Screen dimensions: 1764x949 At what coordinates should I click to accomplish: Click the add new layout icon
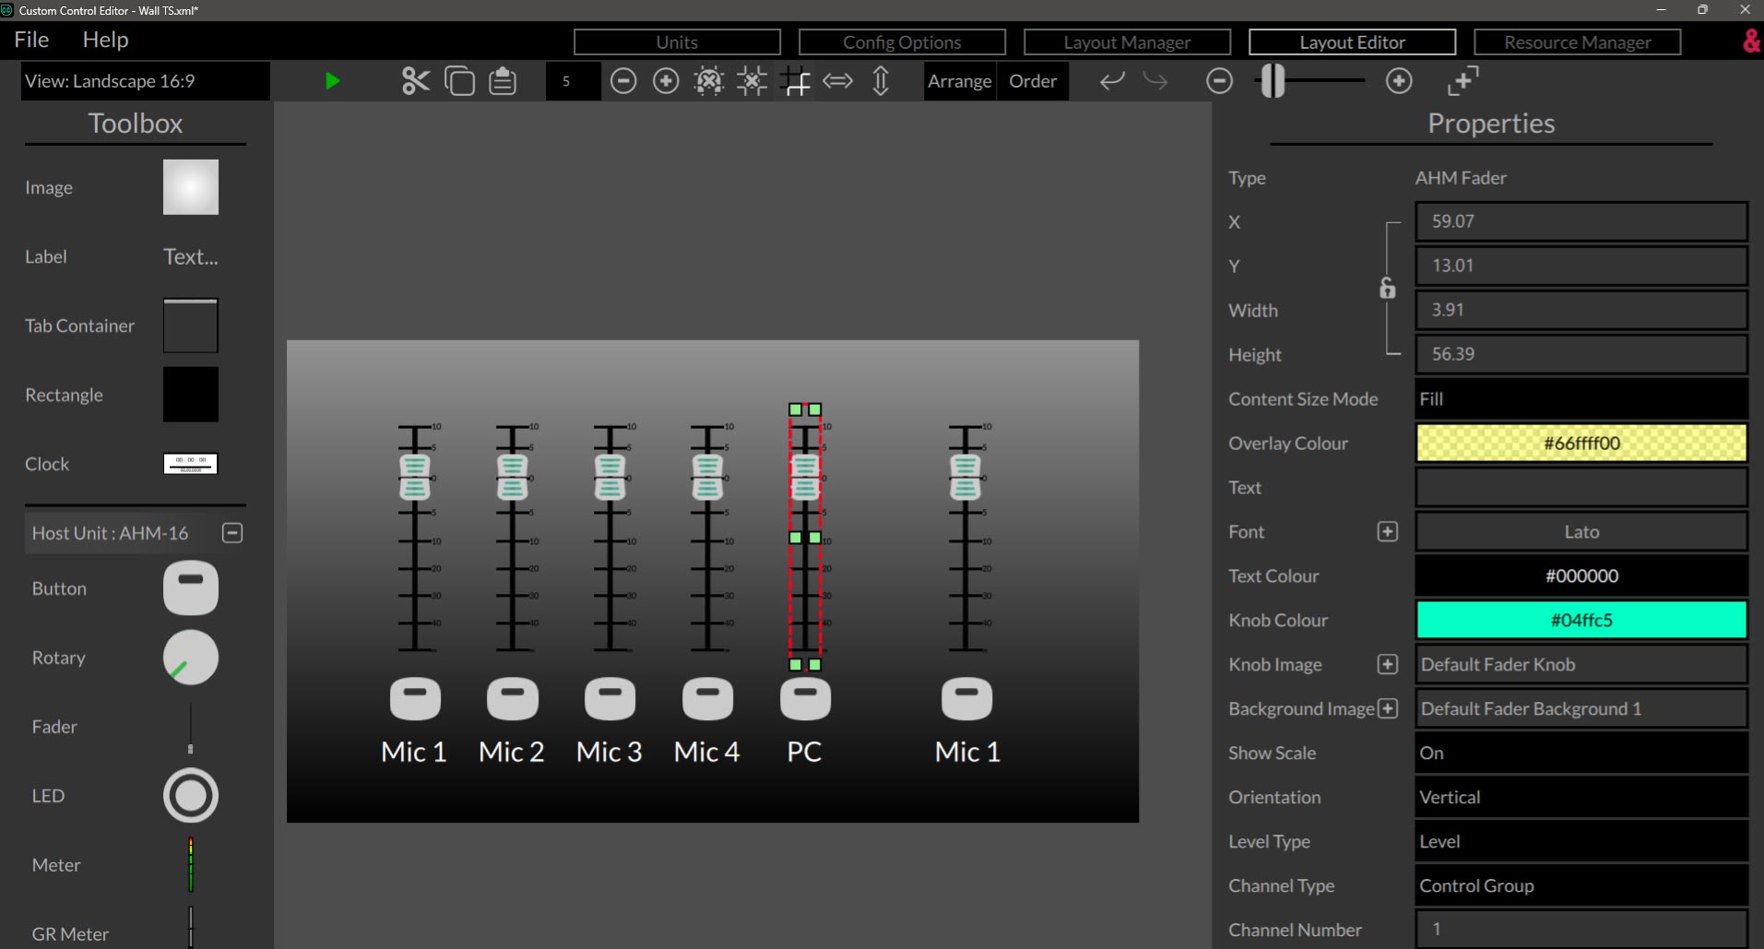coord(1463,81)
